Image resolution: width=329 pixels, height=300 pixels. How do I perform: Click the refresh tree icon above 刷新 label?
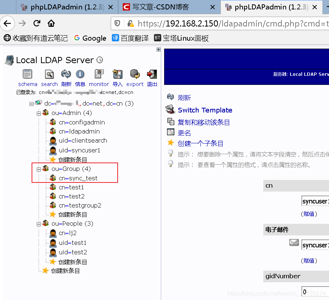(x=66, y=74)
